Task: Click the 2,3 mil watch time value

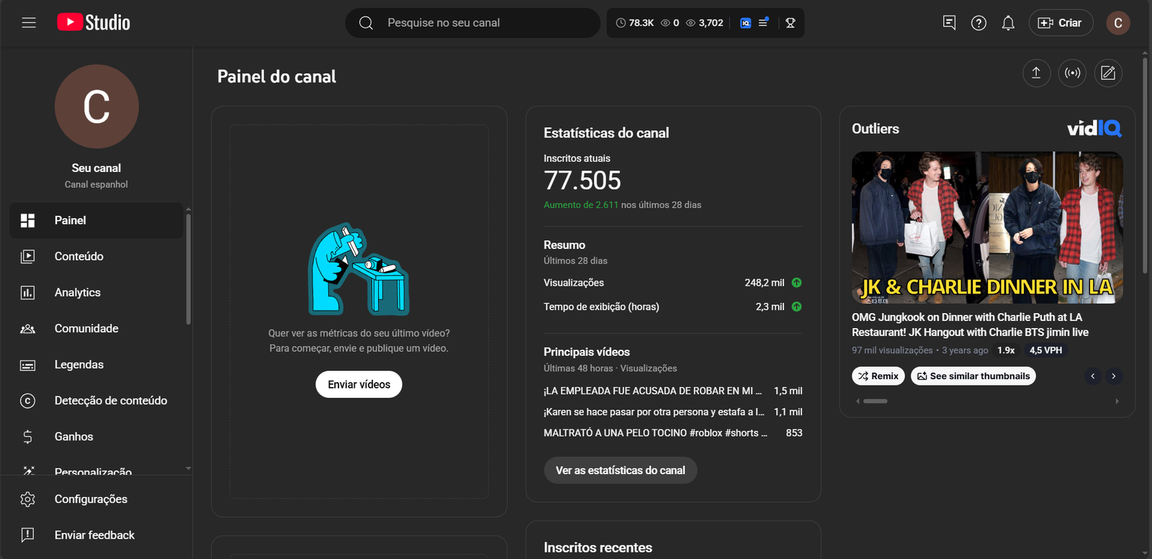Action: pyautogui.click(x=770, y=306)
